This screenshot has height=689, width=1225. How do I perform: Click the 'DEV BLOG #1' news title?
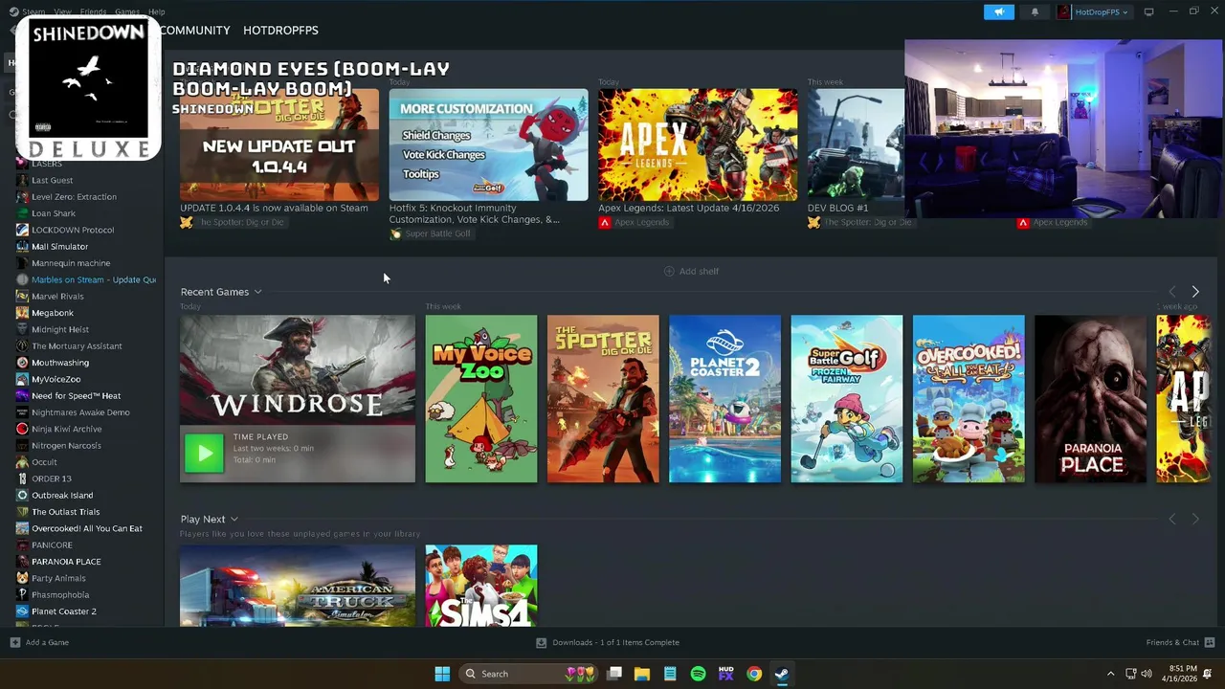click(x=837, y=208)
